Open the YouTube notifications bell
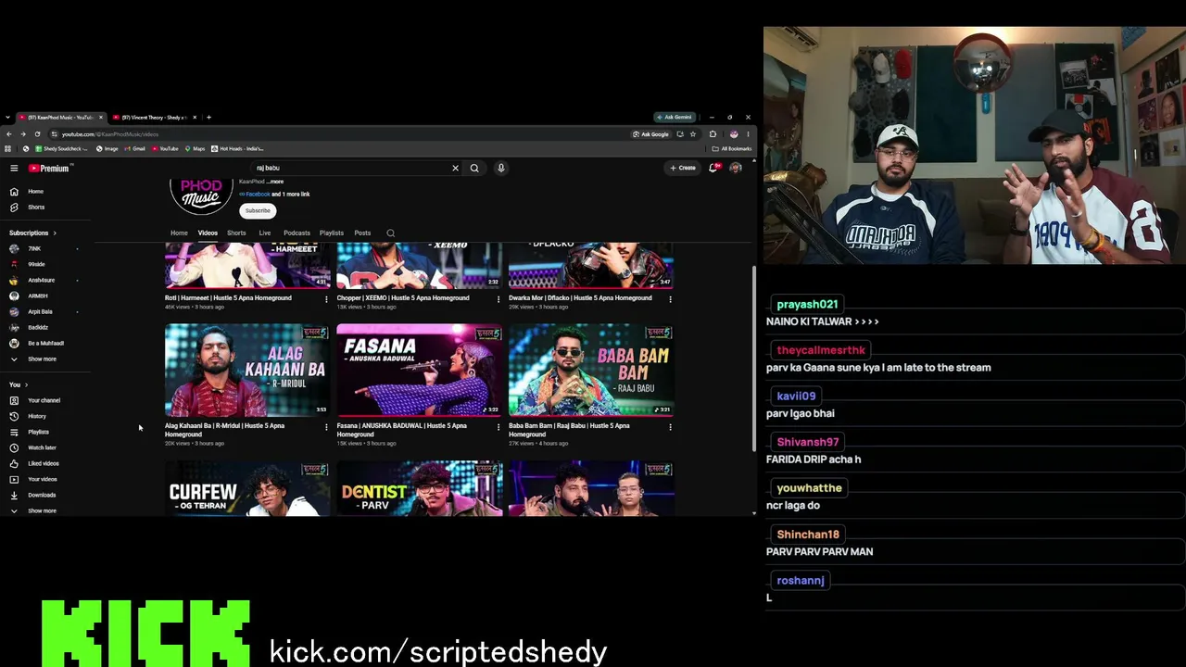 click(714, 168)
